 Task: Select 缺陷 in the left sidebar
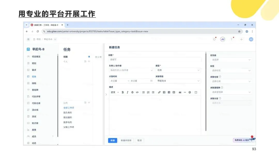coord(34,83)
